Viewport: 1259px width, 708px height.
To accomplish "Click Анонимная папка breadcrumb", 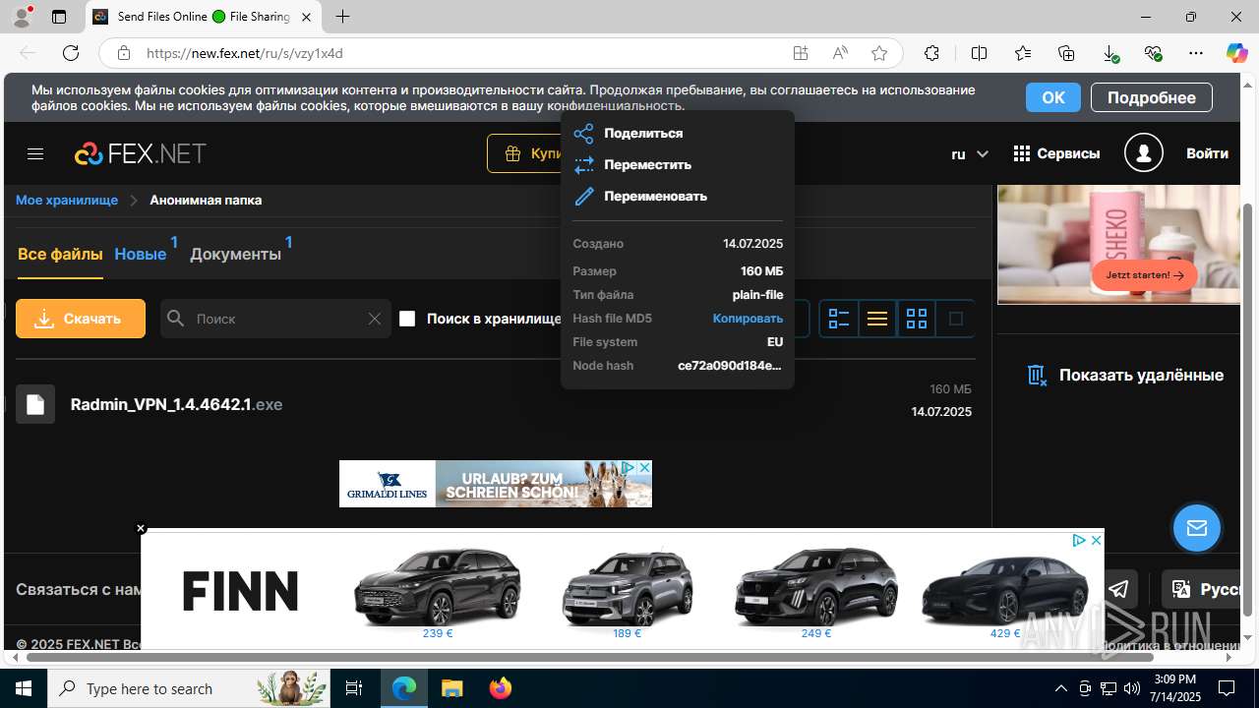I will coord(206,200).
